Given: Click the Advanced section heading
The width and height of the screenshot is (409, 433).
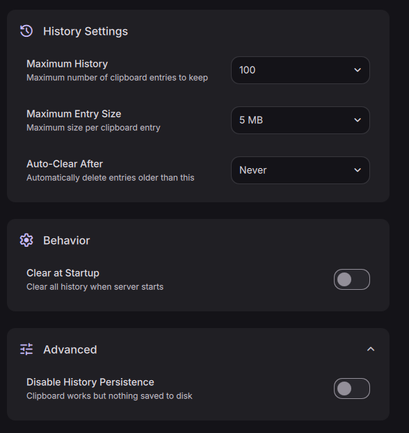Looking at the screenshot, I should point(70,350).
